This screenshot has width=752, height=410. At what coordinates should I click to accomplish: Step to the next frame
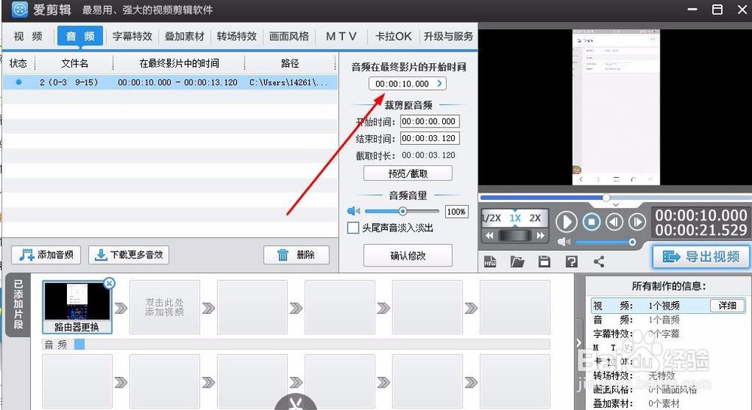(x=637, y=222)
